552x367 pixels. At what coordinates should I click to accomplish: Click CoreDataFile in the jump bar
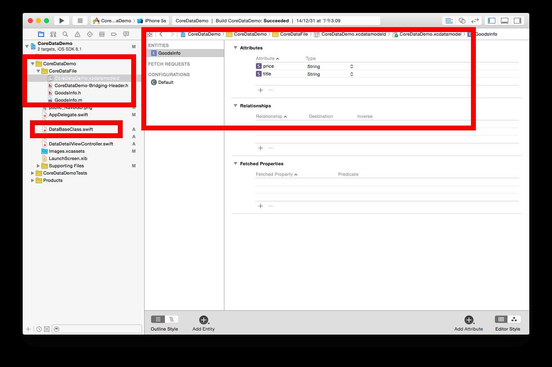pyautogui.click(x=290, y=34)
